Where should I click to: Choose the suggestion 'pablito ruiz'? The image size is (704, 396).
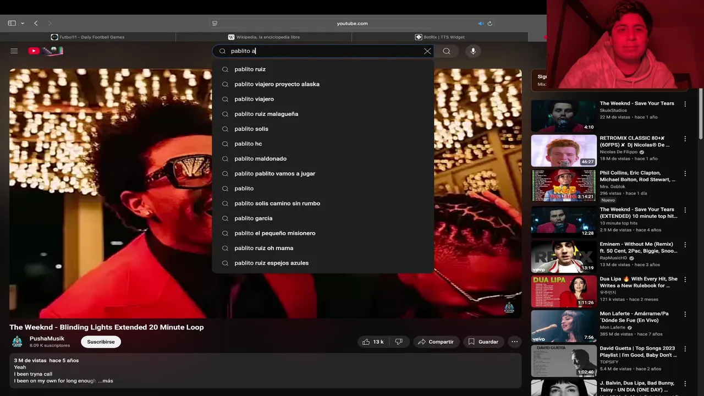pyautogui.click(x=323, y=69)
